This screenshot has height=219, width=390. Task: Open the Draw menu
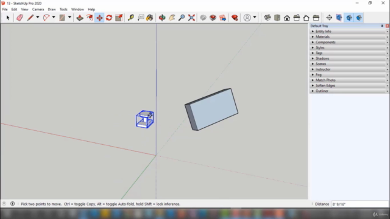pyautogui.click(x=52, y=10)
